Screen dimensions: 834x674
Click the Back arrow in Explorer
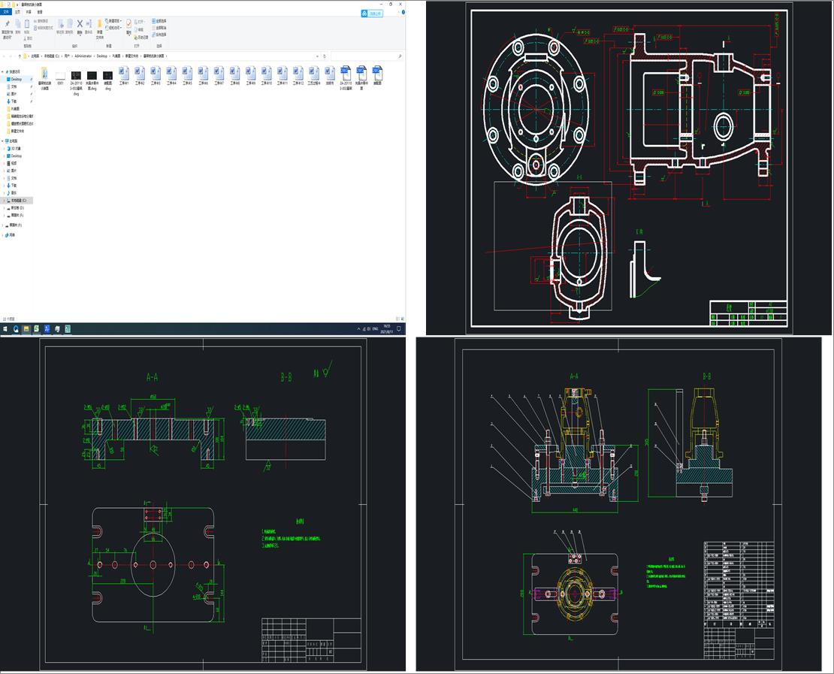pos(5,56)
